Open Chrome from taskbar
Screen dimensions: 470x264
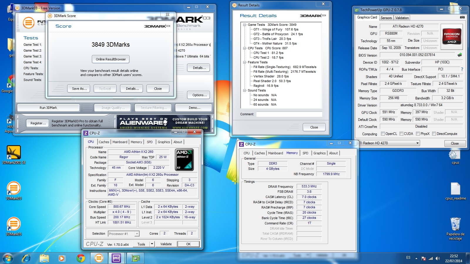pyautogui.click(x=80, y=258)
